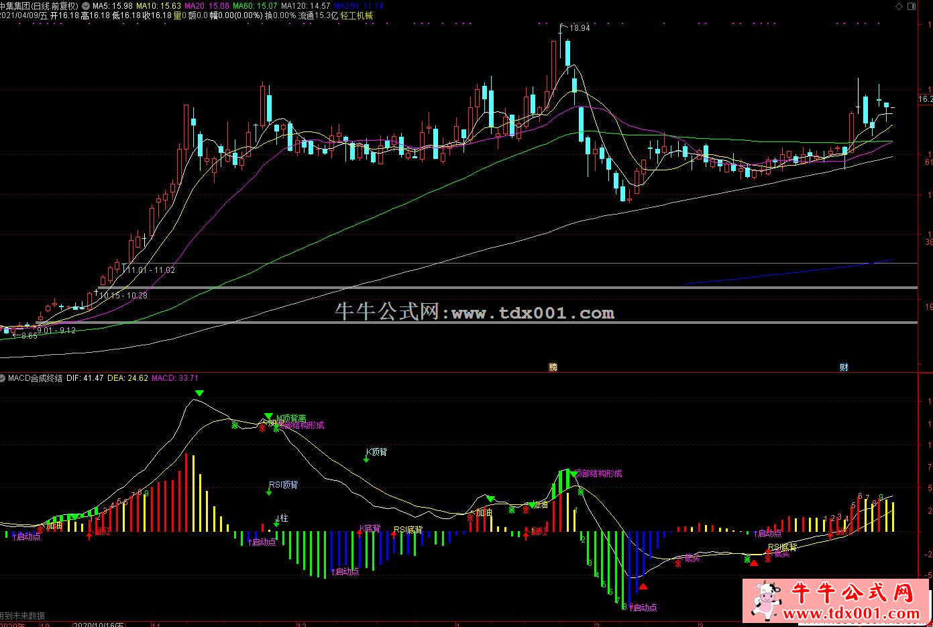Click the 榜 marker on the price chart
The width and height of the screenshot is (933, 627).
[553, 367]
